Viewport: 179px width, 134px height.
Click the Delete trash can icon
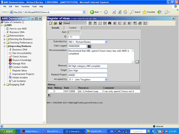coord(90,23)
